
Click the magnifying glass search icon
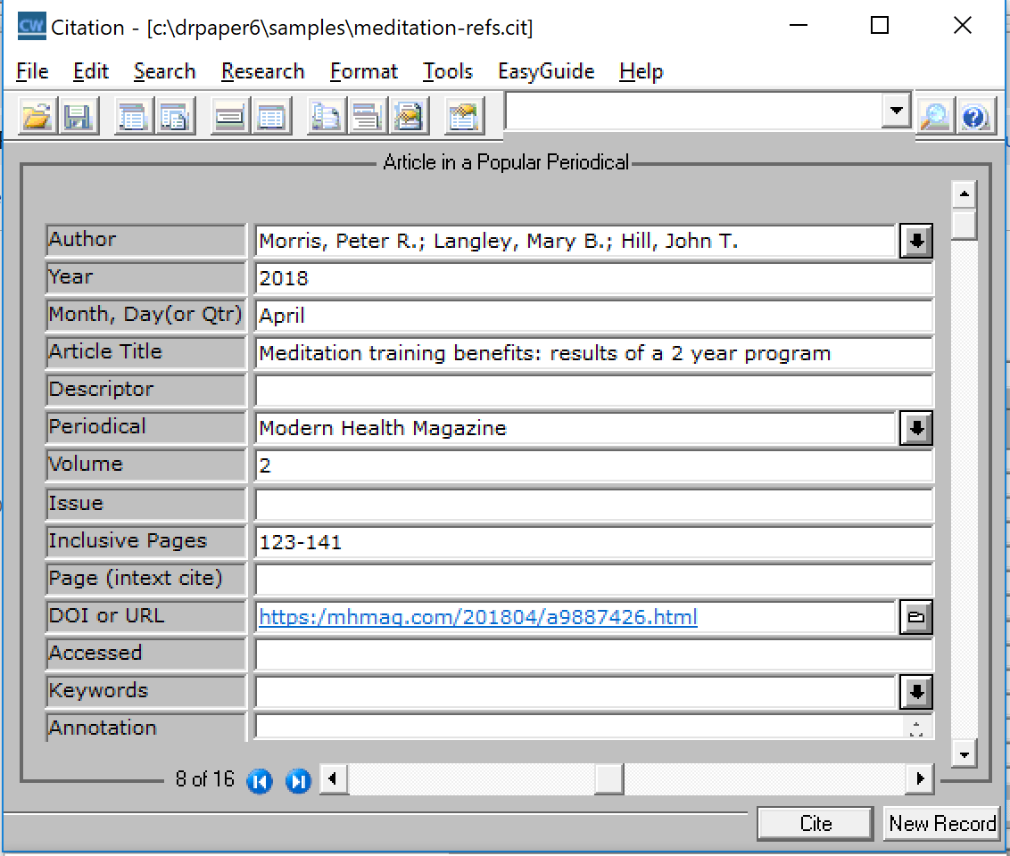tap(934, 117)
